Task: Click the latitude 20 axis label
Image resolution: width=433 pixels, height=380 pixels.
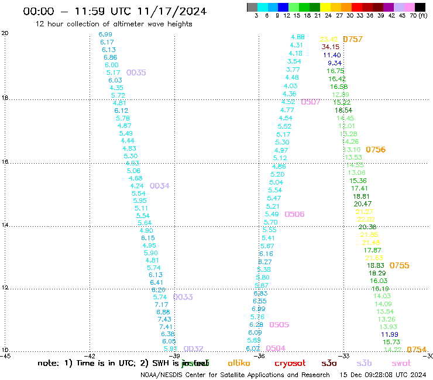Action: 5,33
